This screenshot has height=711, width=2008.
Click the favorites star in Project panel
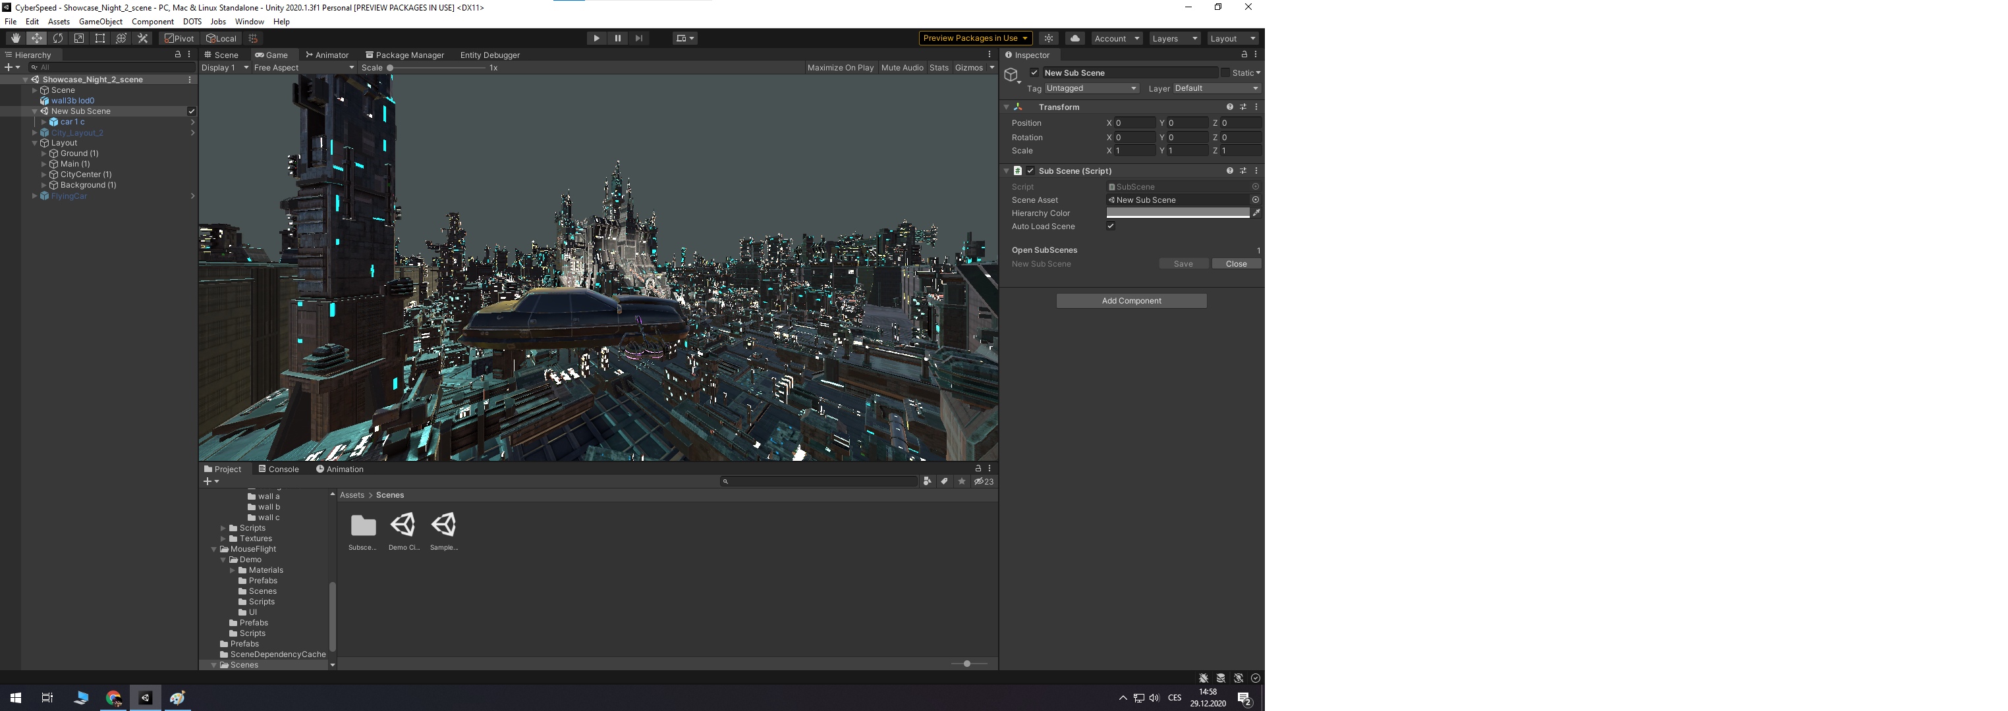[962, 481]
